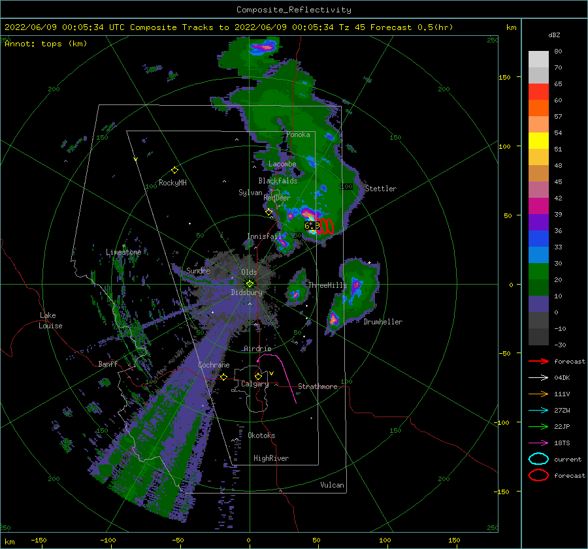Click the Strathmore town label
Screen dimensions: 588x549
[x=318, y=386]
